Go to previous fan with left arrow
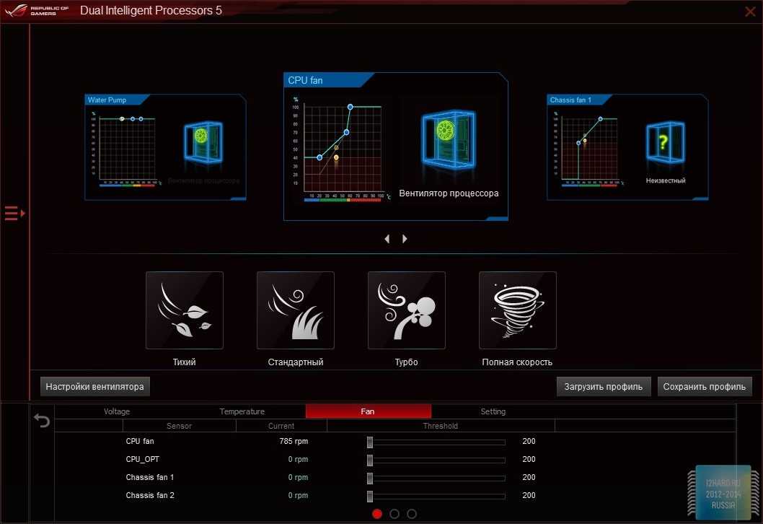The image size is (763, 524). pyautogui.click(x=387, y=239)
